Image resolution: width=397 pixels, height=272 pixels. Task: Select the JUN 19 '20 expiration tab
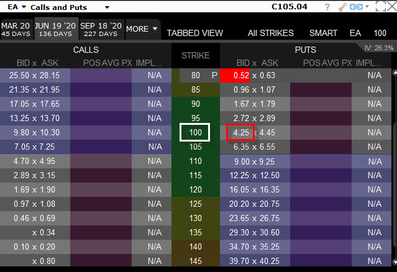coord(57,29)
